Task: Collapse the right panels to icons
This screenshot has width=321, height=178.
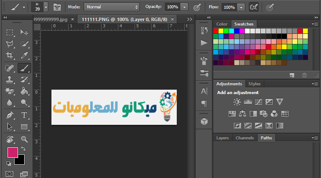Action: point(316,18)
